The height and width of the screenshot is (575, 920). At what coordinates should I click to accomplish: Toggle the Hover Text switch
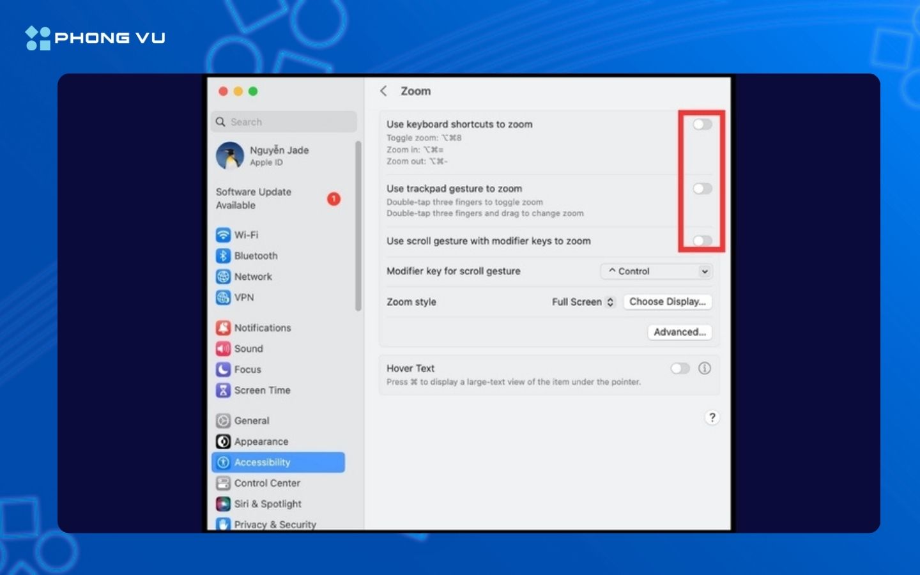680,369
